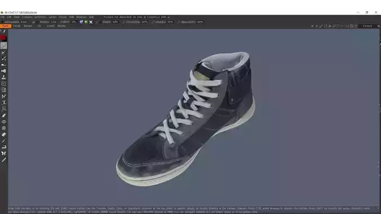381x214 pixels.
Task: Select the spray gun Airbrush tool
Action: coord(3,71)
